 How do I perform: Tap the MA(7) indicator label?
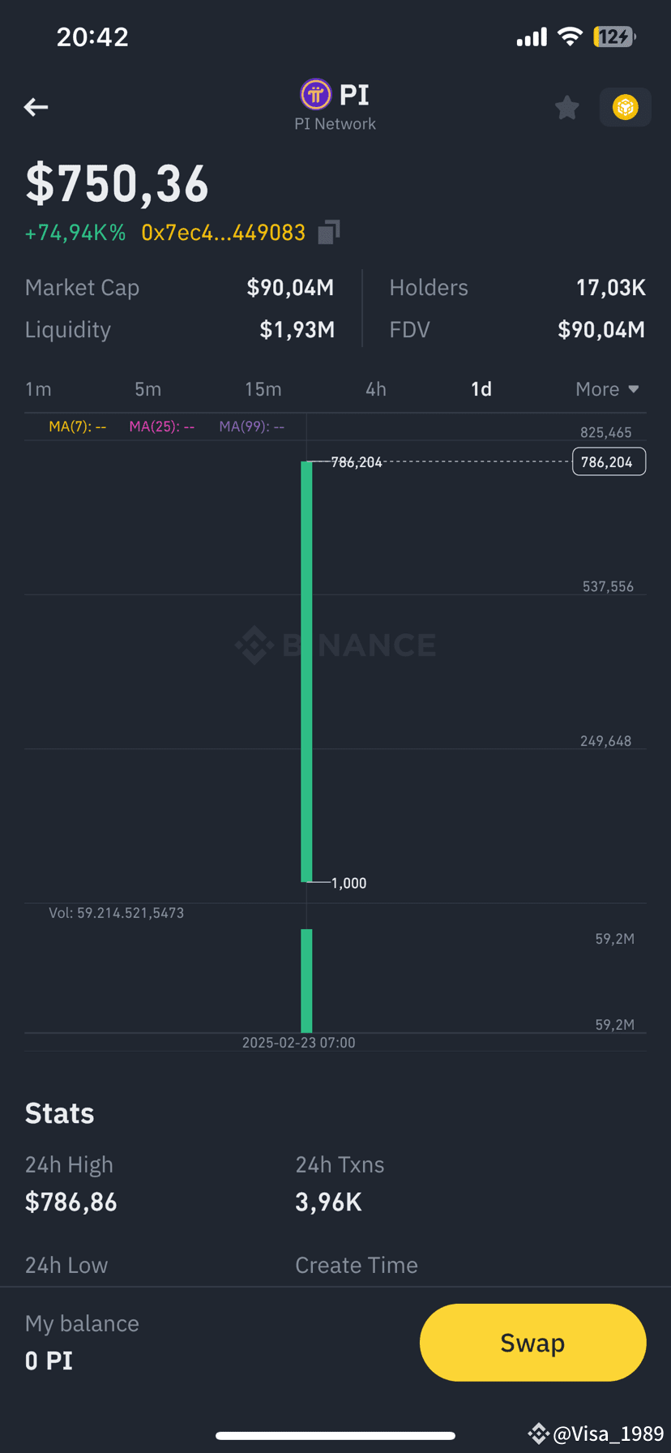pyautogui.click(x=78, y=426)
